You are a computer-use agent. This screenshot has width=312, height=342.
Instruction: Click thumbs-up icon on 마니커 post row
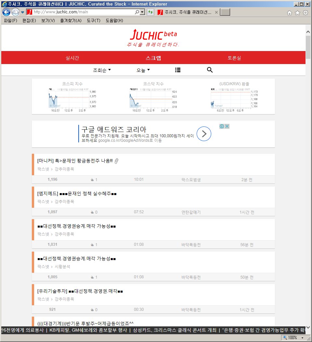pyautogui.click(x=92, y=180)
